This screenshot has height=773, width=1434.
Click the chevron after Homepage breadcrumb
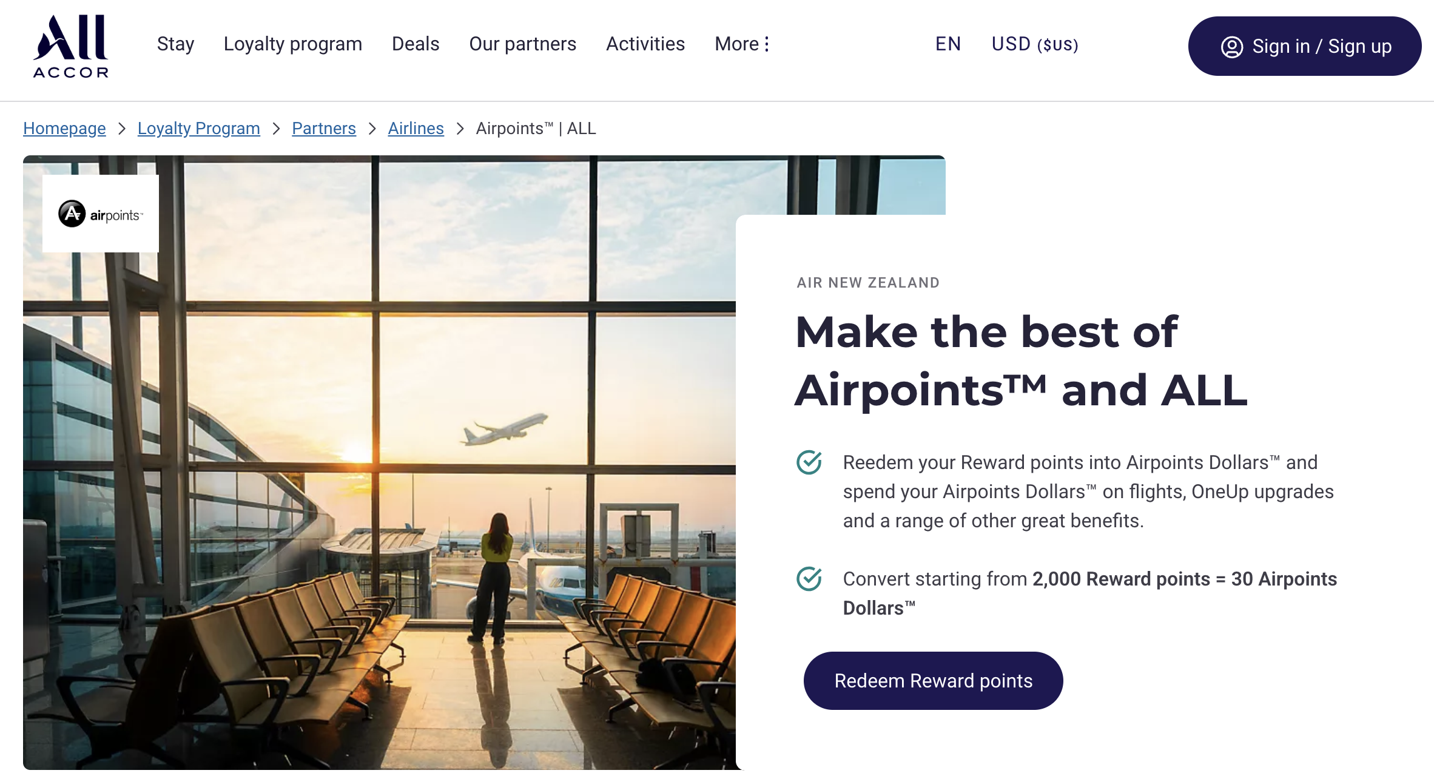tap(122, 129)
